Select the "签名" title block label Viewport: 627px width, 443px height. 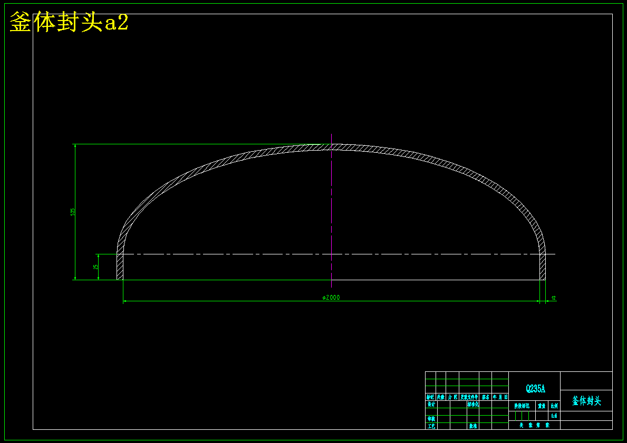point(486,398)
